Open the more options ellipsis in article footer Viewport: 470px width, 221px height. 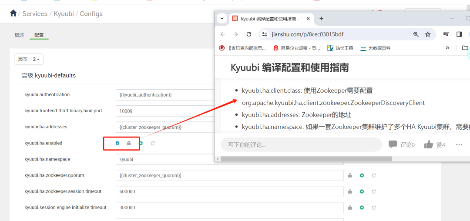point(459,144)
